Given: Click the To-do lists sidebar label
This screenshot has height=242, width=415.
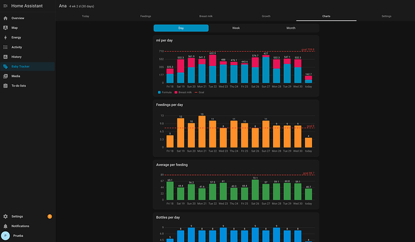Looking at the screenshot, I should [x=19, y=86].
